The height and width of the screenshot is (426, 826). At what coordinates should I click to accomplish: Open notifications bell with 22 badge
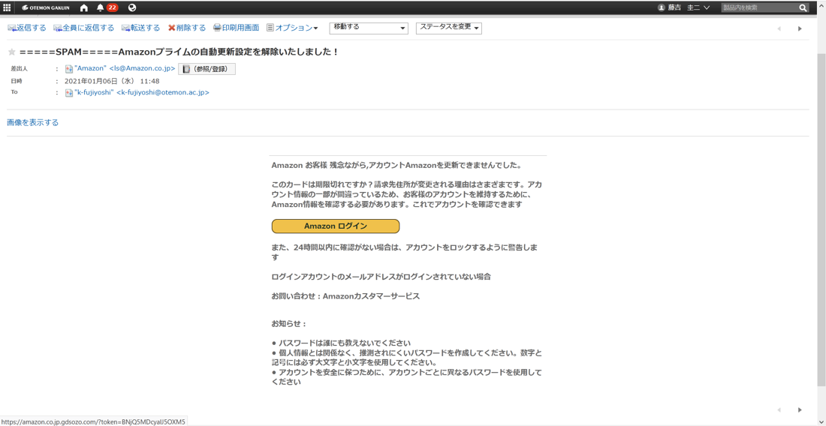point(107,7)
